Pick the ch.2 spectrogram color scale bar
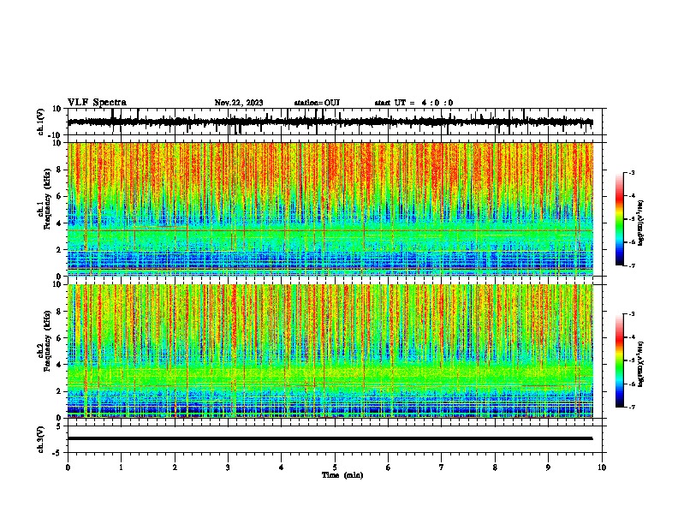Image resolution: width=678 pixels, height=524 pixels. pyautogui.click(x=619, y=360)
